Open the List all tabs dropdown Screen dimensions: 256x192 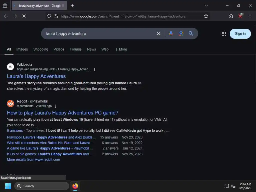point(206,5)
